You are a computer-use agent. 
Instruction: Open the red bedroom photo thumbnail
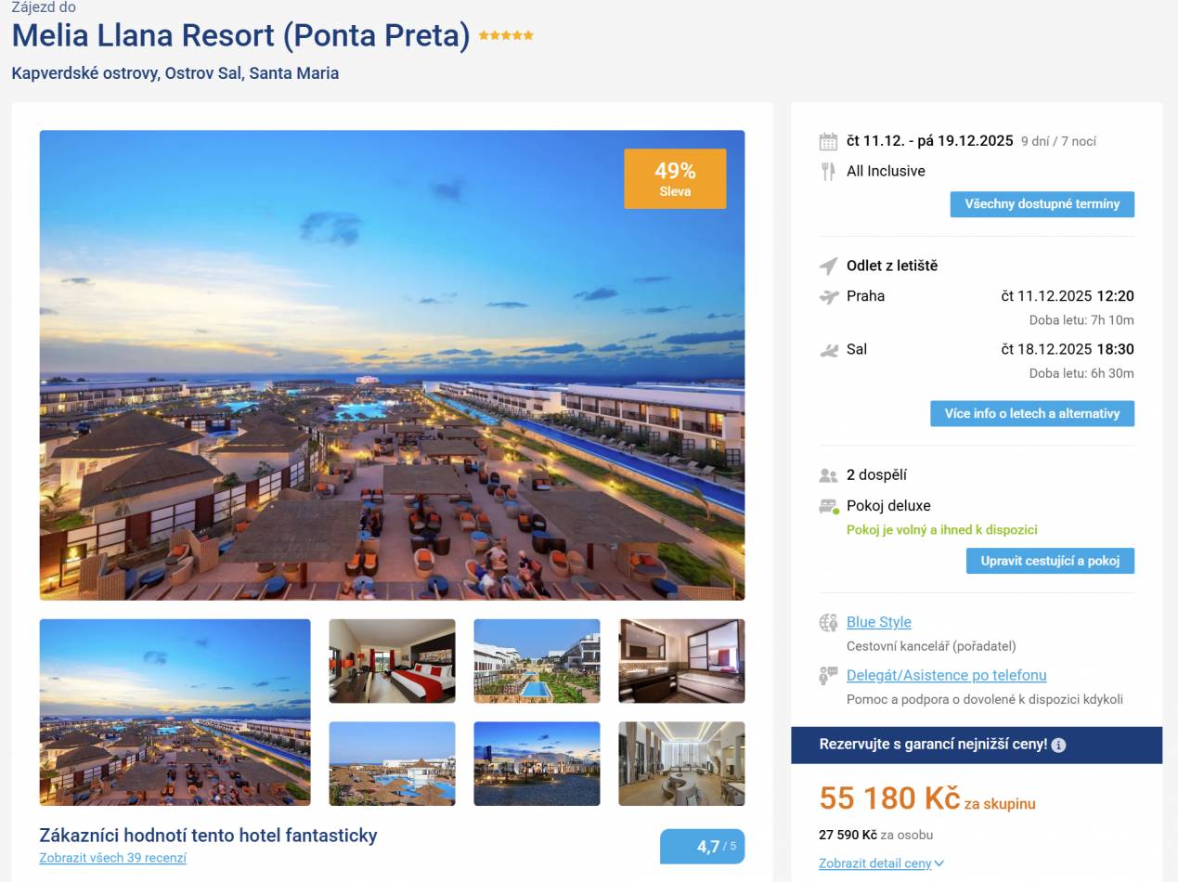pos(392,661)
